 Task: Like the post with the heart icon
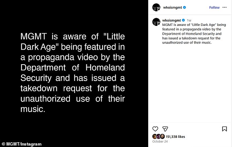tap(155, 129)
